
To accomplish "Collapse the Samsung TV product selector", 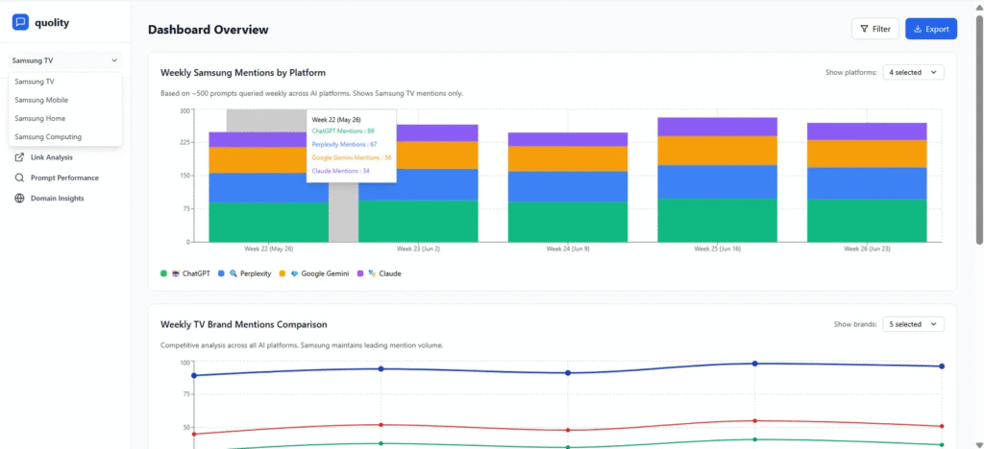I will point(65,60).
